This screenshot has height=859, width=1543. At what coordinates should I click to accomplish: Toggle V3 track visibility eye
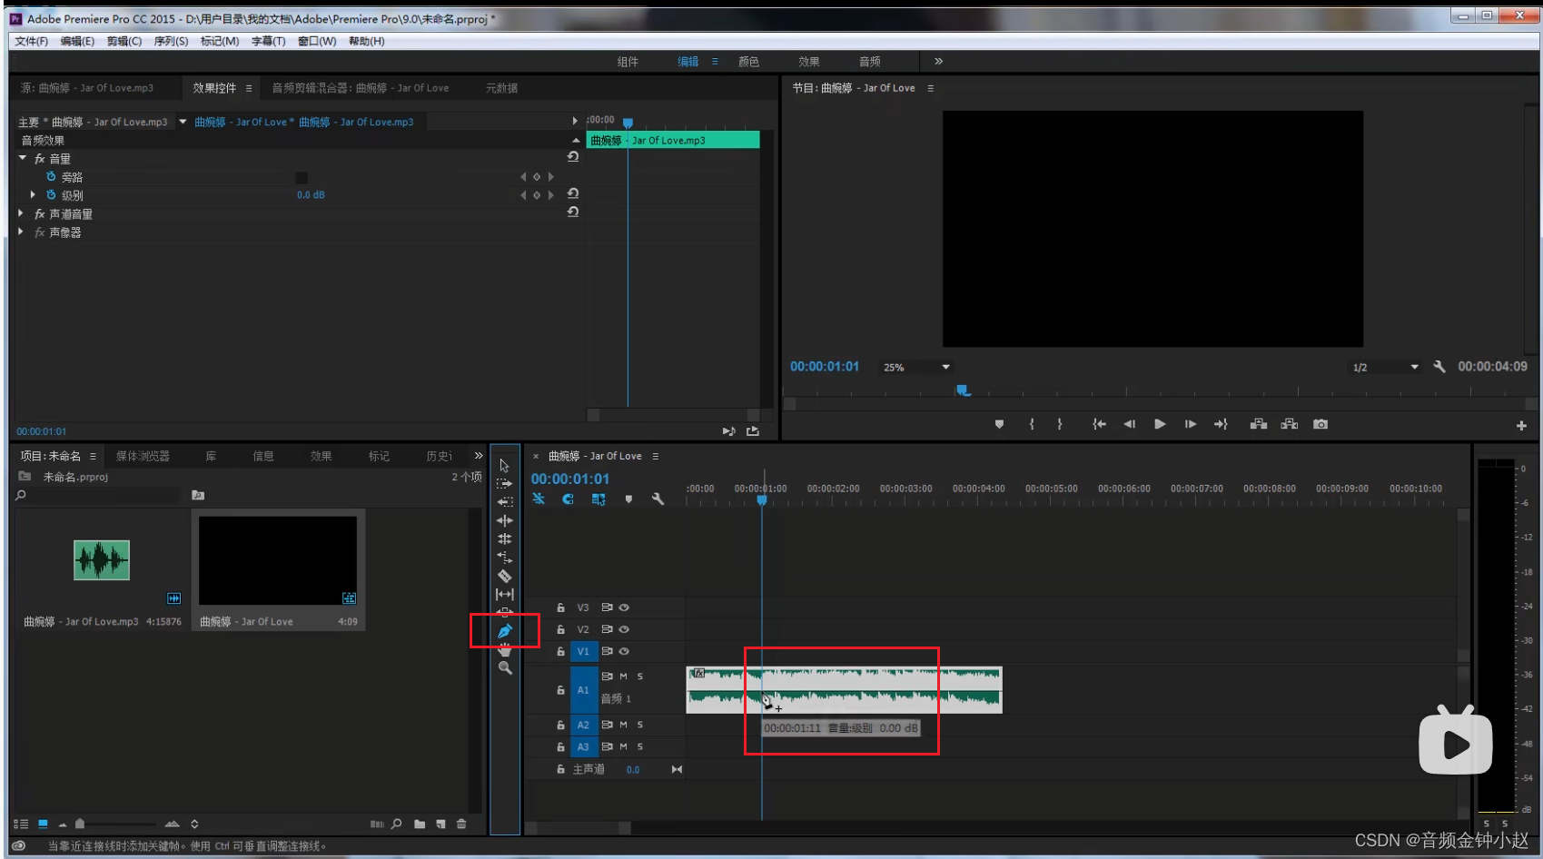[x=624, y=607]
